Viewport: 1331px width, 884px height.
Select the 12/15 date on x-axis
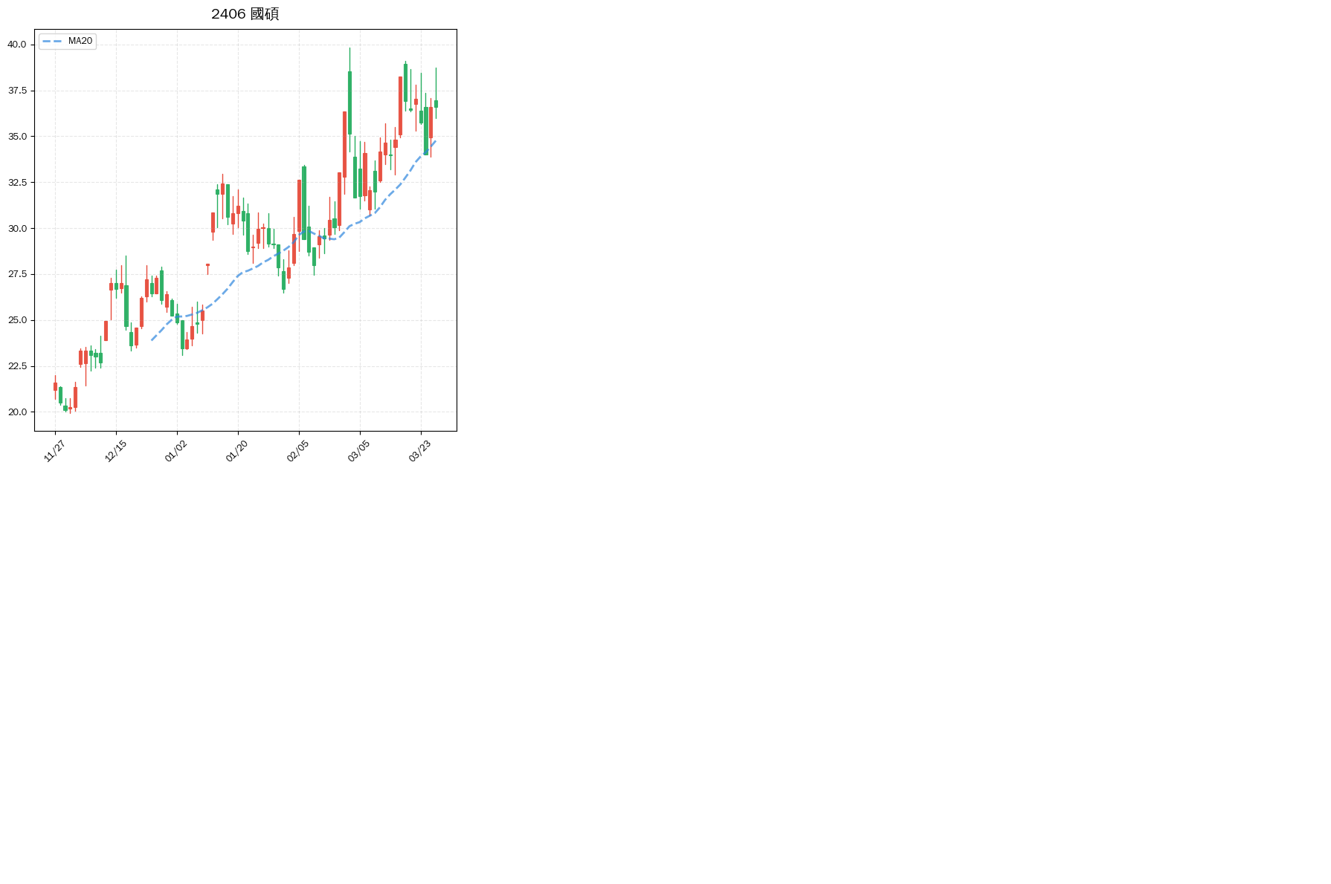[115, 451]
